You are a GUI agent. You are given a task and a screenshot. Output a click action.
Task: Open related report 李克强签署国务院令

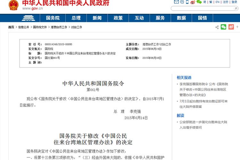coord(204,90)
